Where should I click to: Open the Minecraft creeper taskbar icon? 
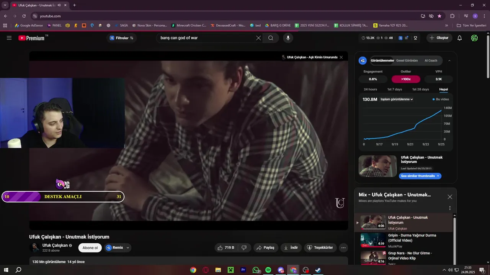click(230, 270)
